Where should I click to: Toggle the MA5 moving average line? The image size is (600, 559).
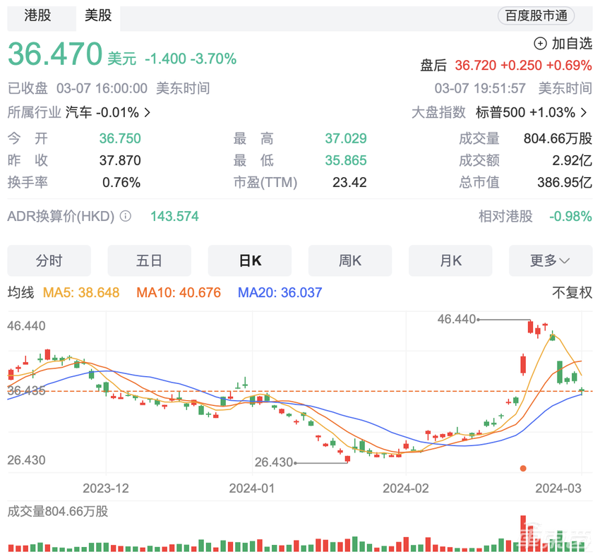pos(80,291)
